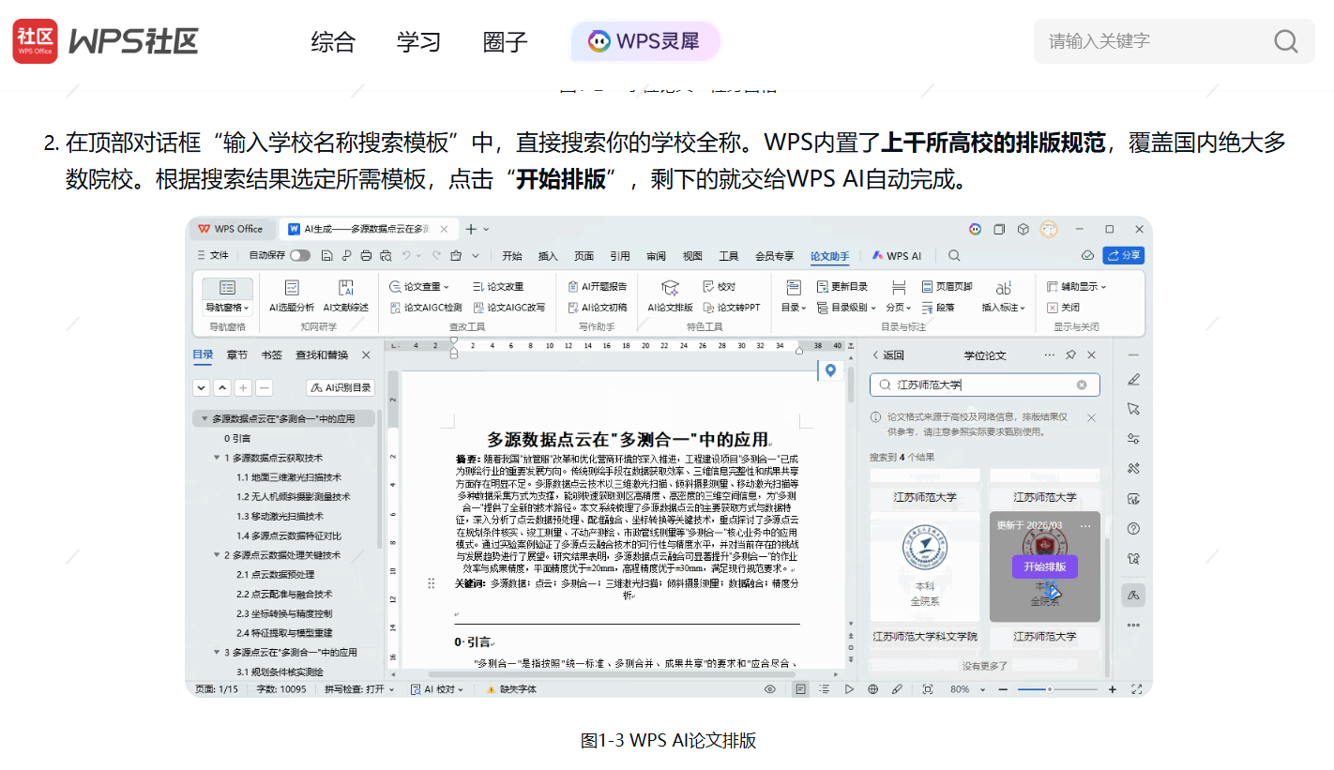Click the 校对 tool
1334x770 pixels.
click(x=719, y=286)
